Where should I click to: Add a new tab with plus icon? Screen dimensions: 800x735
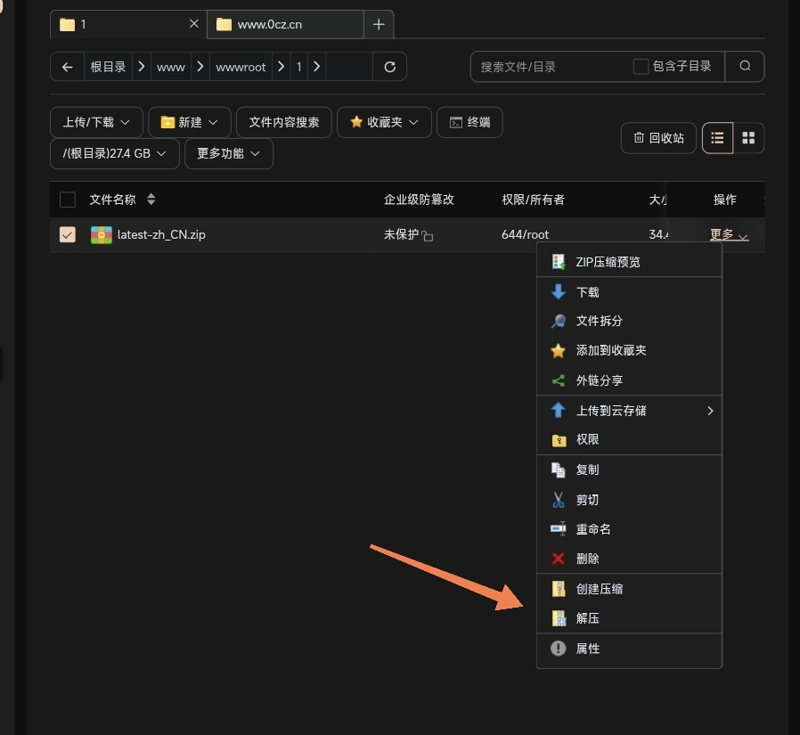point(379,24)
